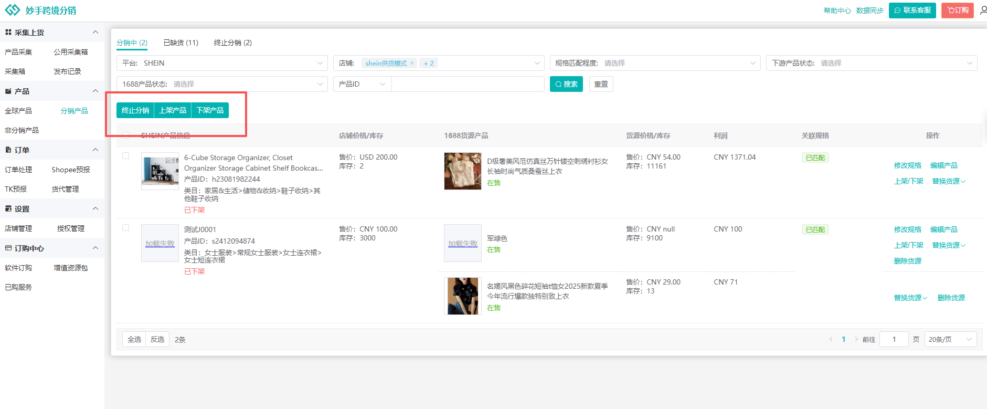Remove the shein供货模式 store tag
Screen dimensions: 987x409
(412, 63)
